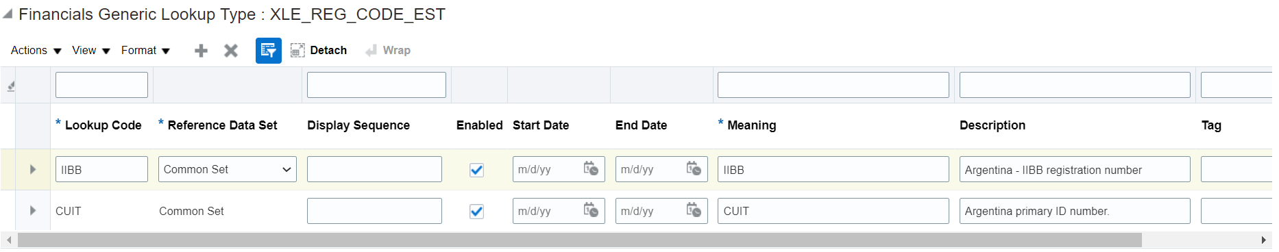
Task: Click the plus icon to add a new row
Action: click(201, 51)
